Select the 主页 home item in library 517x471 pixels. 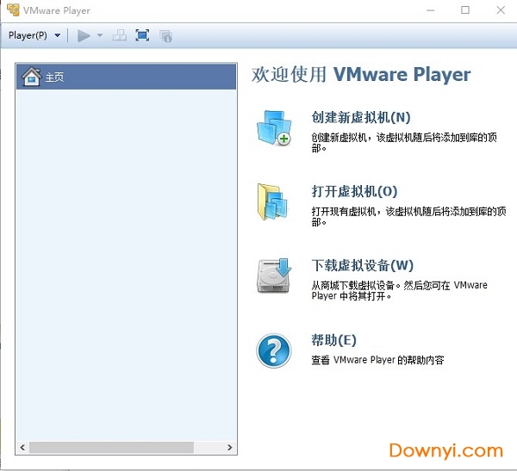(x=127, y=77)
